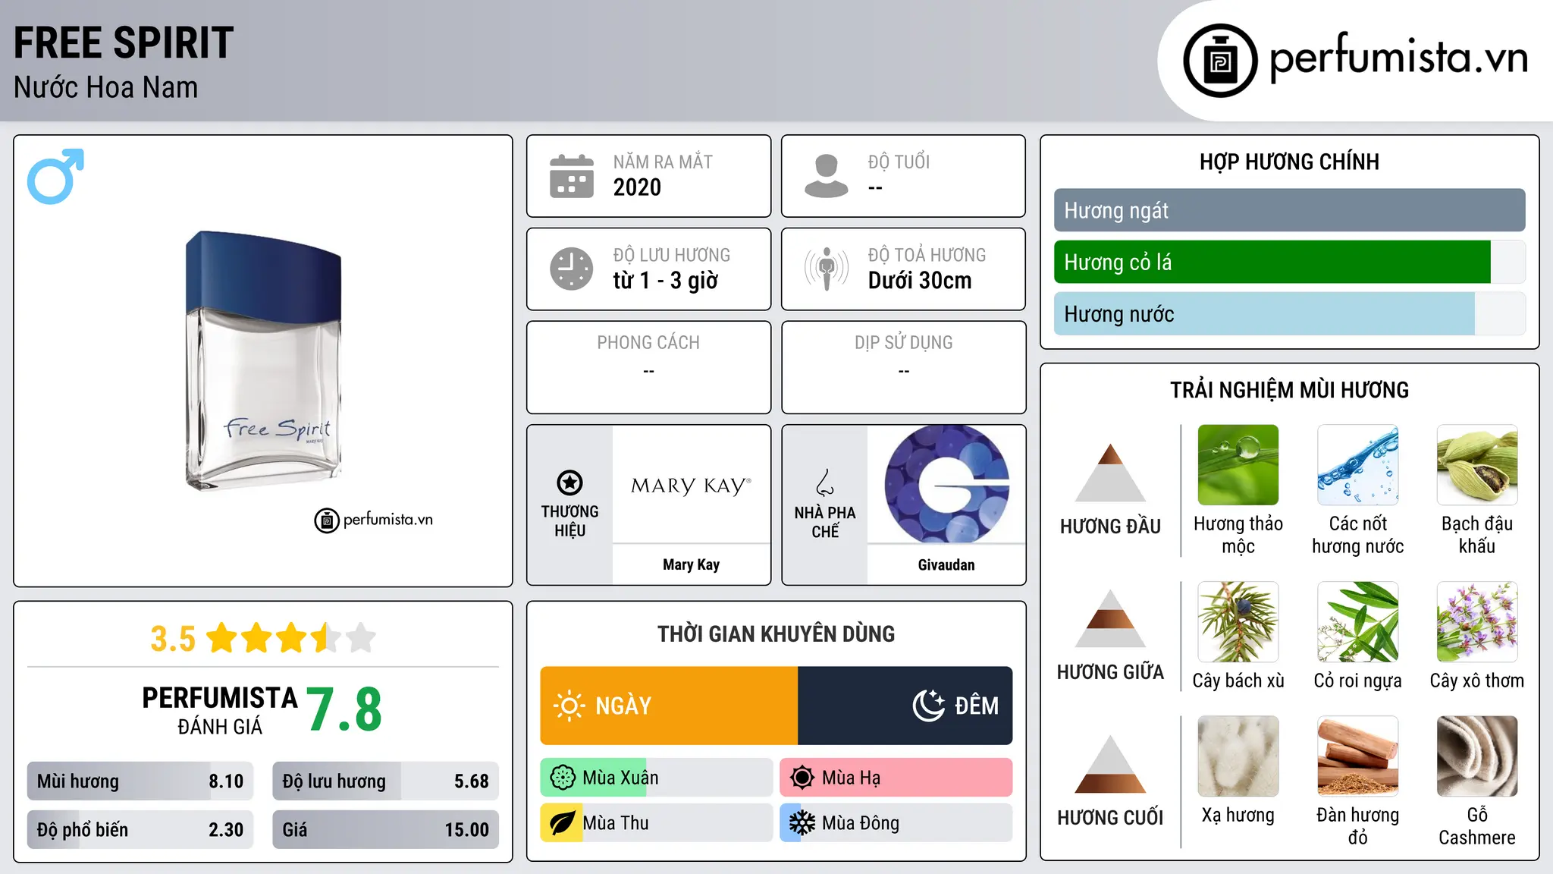The width and height of the screenshot is (1553, 874).
Task: Click the Hương đầu pyramid icon
Action: 1110,472
